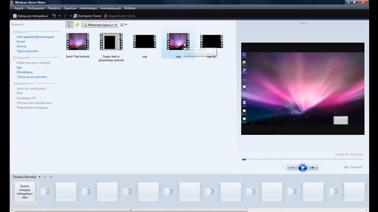Click the Ήχος ή μουσική import link

(27, 51)
